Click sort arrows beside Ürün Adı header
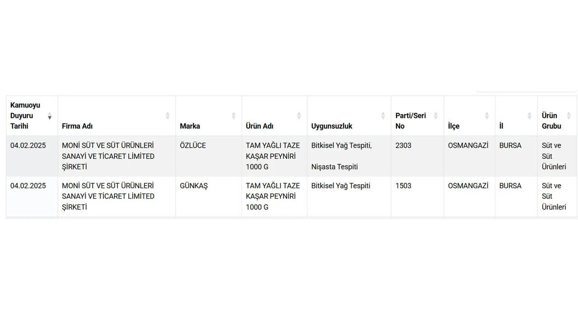The height and width of the screenshot is (325, 578). point(299,116)
